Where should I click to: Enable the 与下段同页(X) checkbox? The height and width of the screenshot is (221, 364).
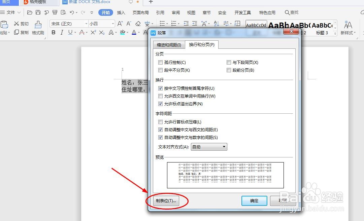click(x=229, y=62)
